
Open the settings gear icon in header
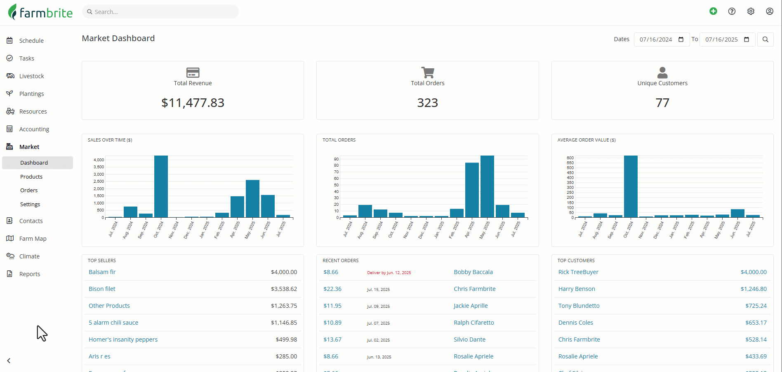click(x=751, y=11)
